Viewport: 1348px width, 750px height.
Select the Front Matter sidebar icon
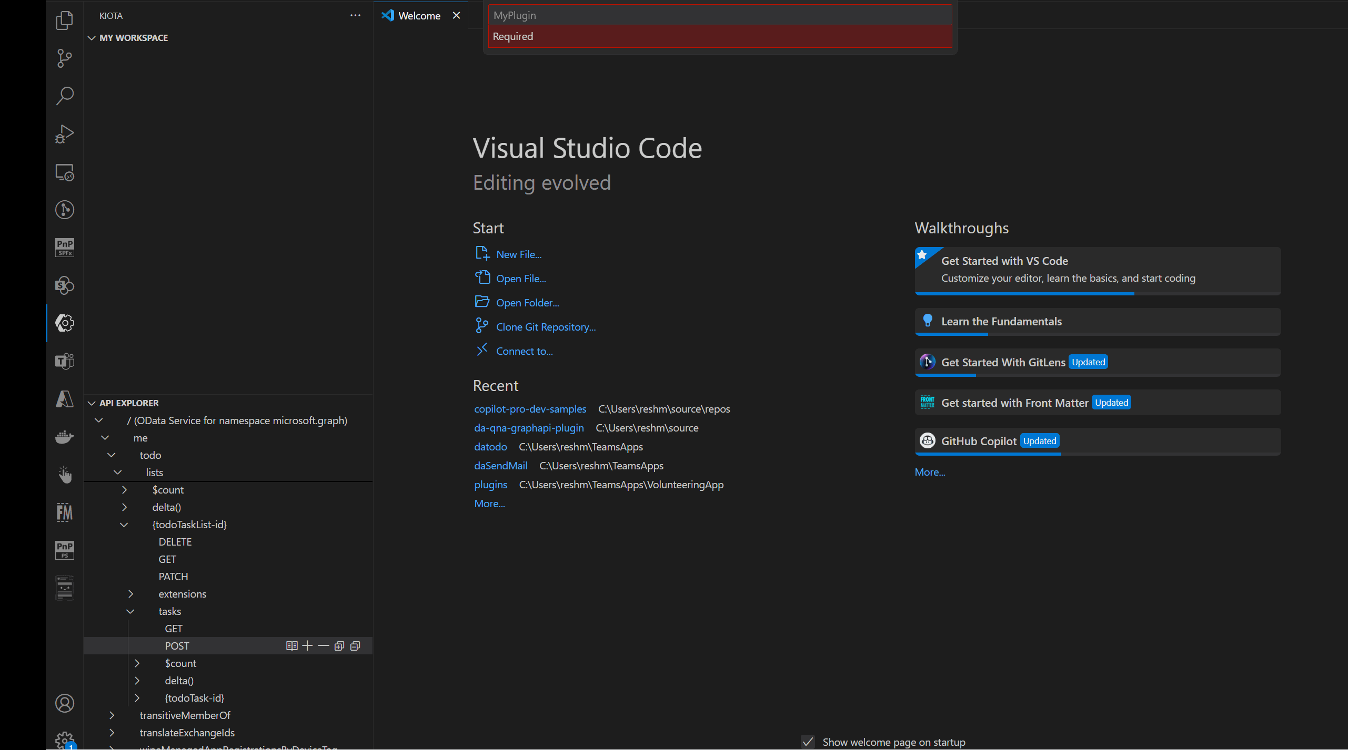click(x=64, y=512)
